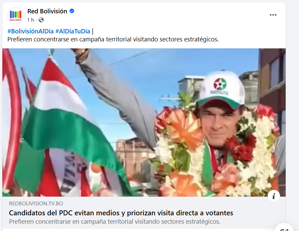Open the Red Bolivisión page name link
This screenshot has height=231, width=299.
[47, 11]
